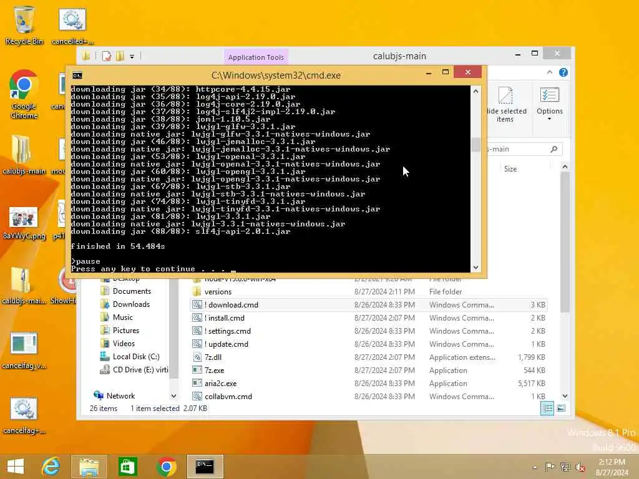
Task: Show hidden tray icons arrow
Action: point(535,467)
